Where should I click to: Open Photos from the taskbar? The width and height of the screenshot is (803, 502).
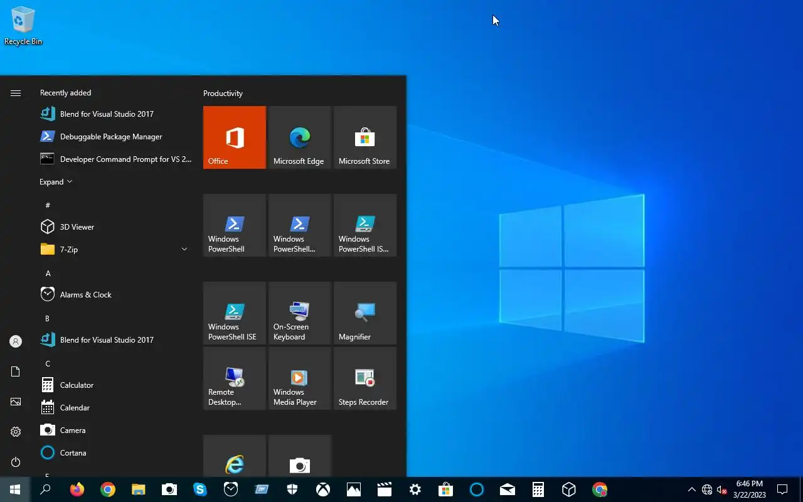click(354, 489)
